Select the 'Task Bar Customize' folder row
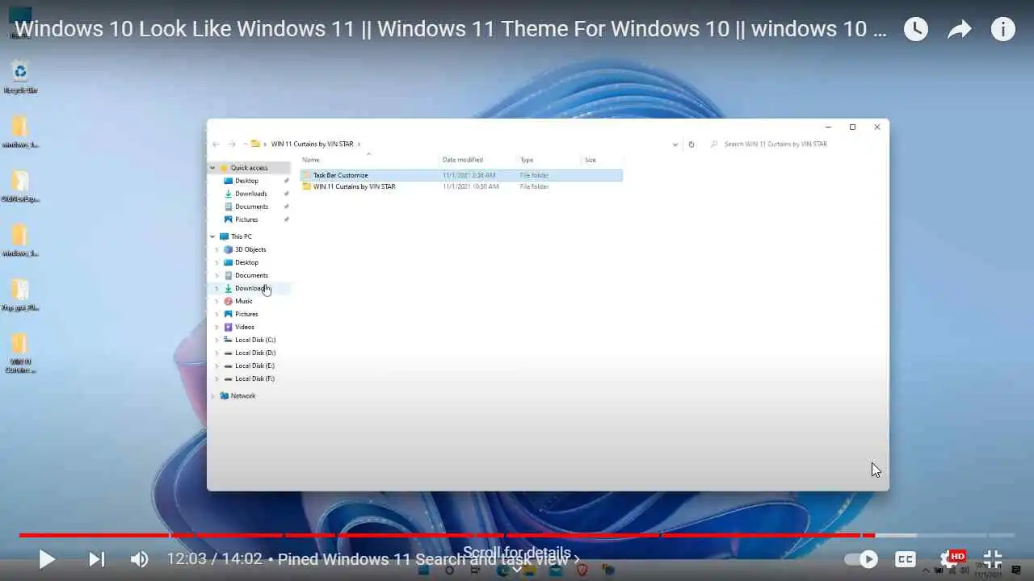The image size is (1034, 581). [x=461, y=175]
